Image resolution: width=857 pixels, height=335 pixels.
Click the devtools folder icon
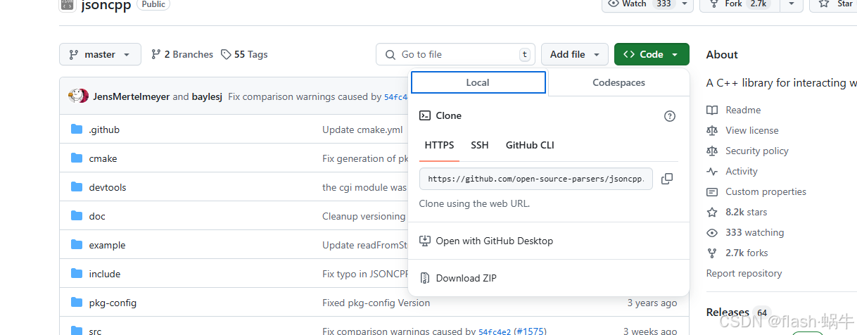(77, 187)
